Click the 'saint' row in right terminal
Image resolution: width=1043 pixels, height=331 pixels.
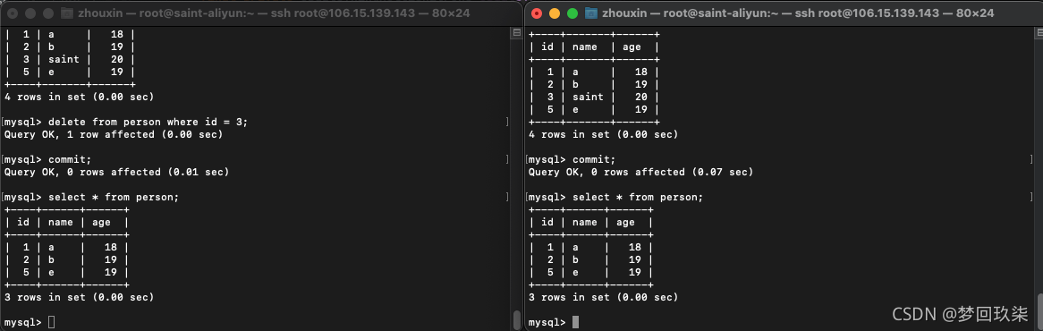pos(593,97)
